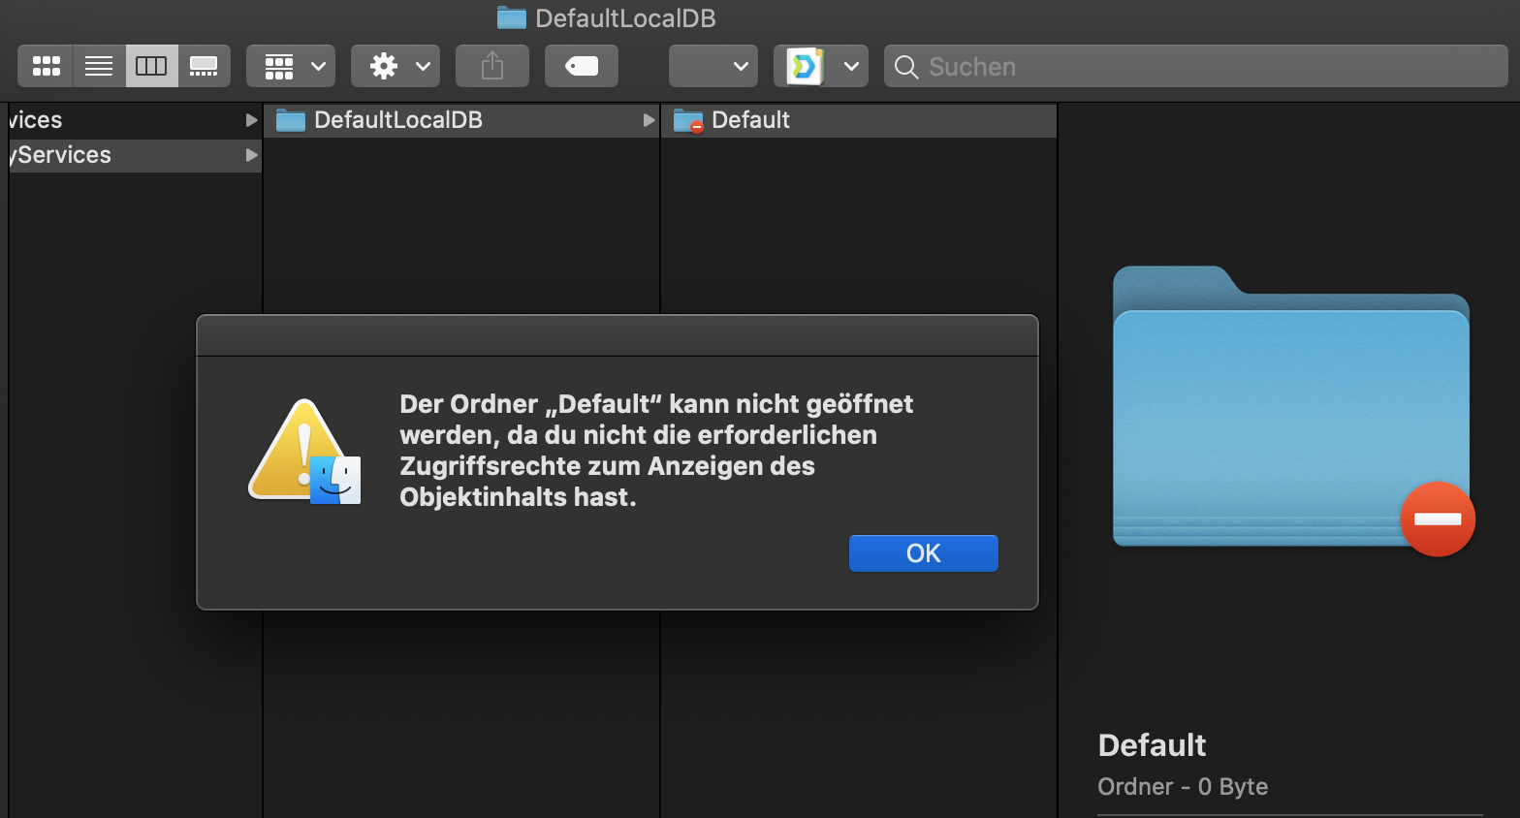Click the magnifying glass search icon
The height and width of the screenshot is (818, 1520).
point(906,67)
